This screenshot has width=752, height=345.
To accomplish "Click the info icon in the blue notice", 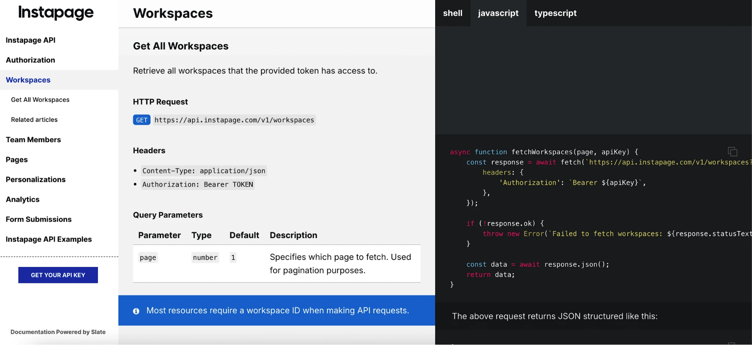I will [x=136, y=311].
